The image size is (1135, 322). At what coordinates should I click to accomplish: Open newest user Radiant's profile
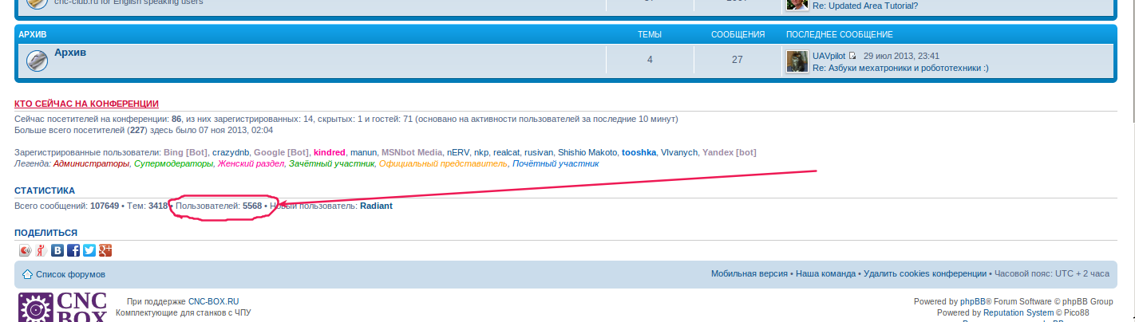pyautogui.click(x=376, y=206)
